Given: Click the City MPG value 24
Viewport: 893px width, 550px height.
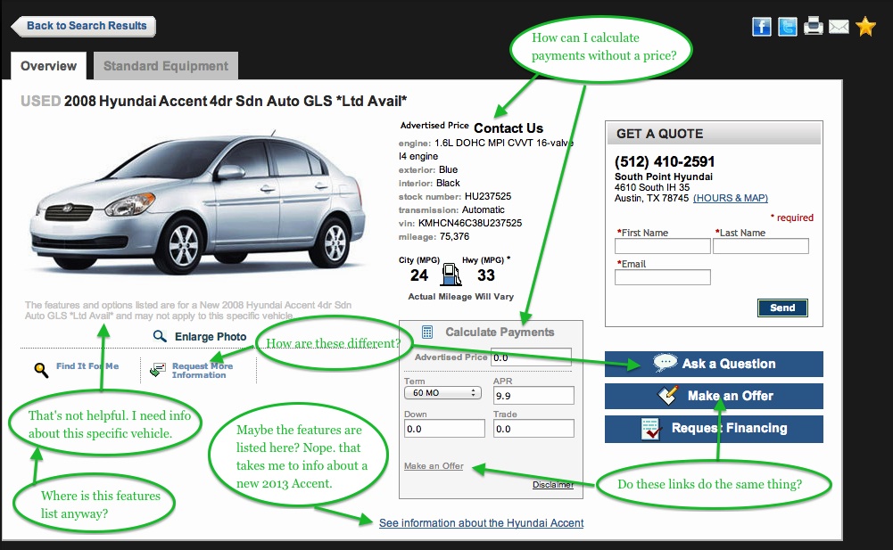Looking at the screenshot, I should [419, 275].
